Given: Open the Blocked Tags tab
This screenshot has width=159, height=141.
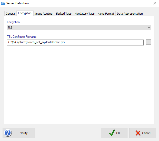Looking at the screenshot, I should 63,14.
